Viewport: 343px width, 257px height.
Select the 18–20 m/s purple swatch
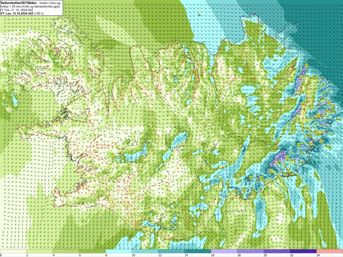pos(251,251)
